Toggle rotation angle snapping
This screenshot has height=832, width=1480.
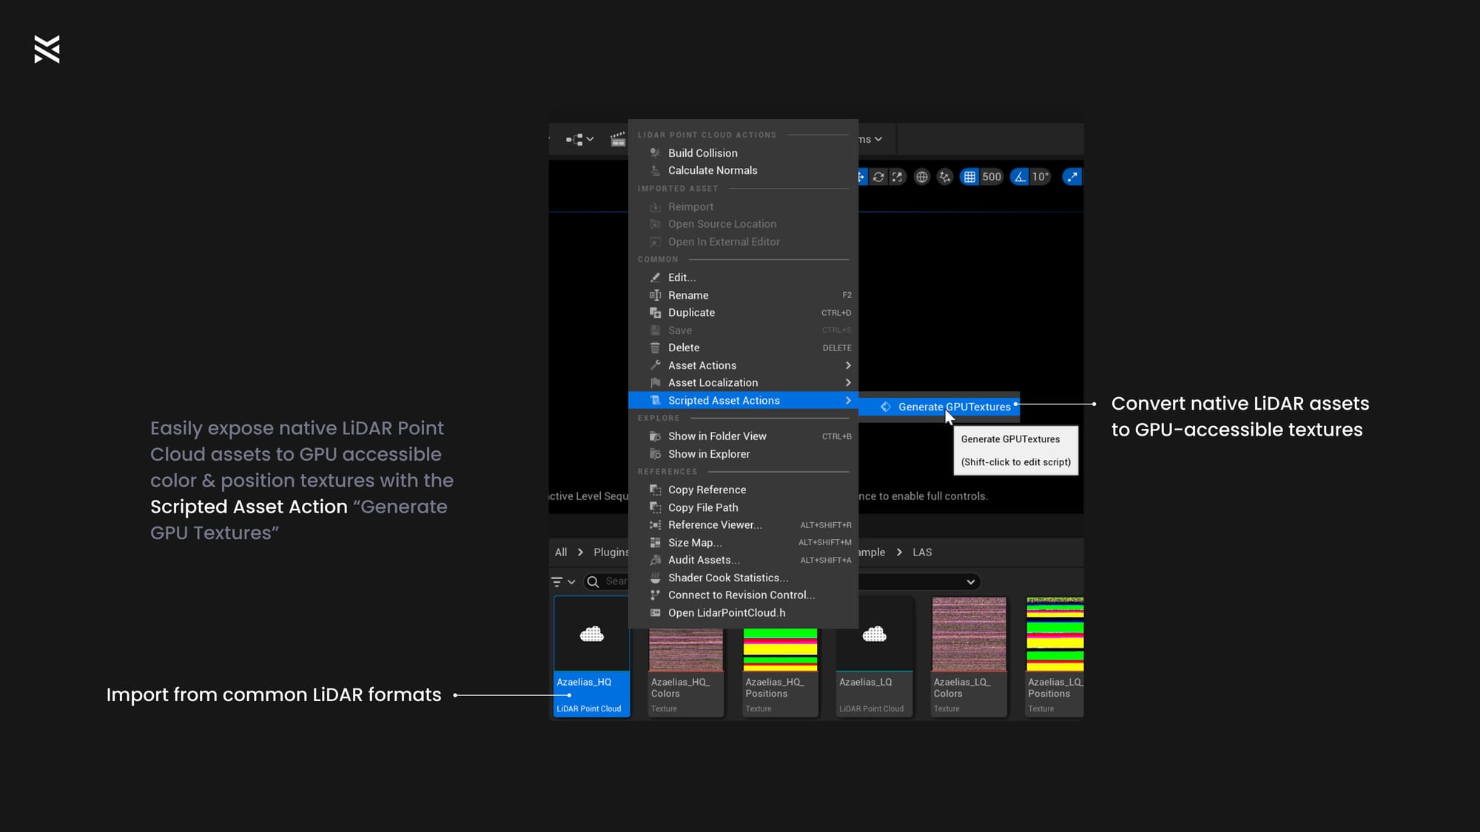1020,177
